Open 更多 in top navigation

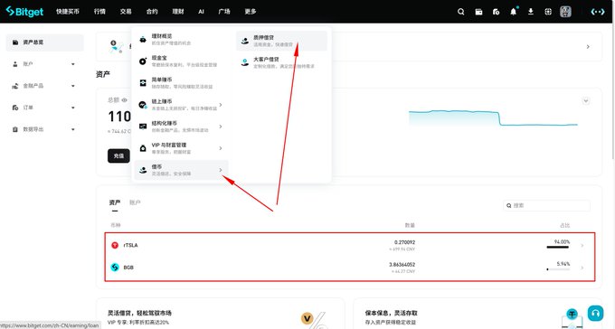pos(251,12)
